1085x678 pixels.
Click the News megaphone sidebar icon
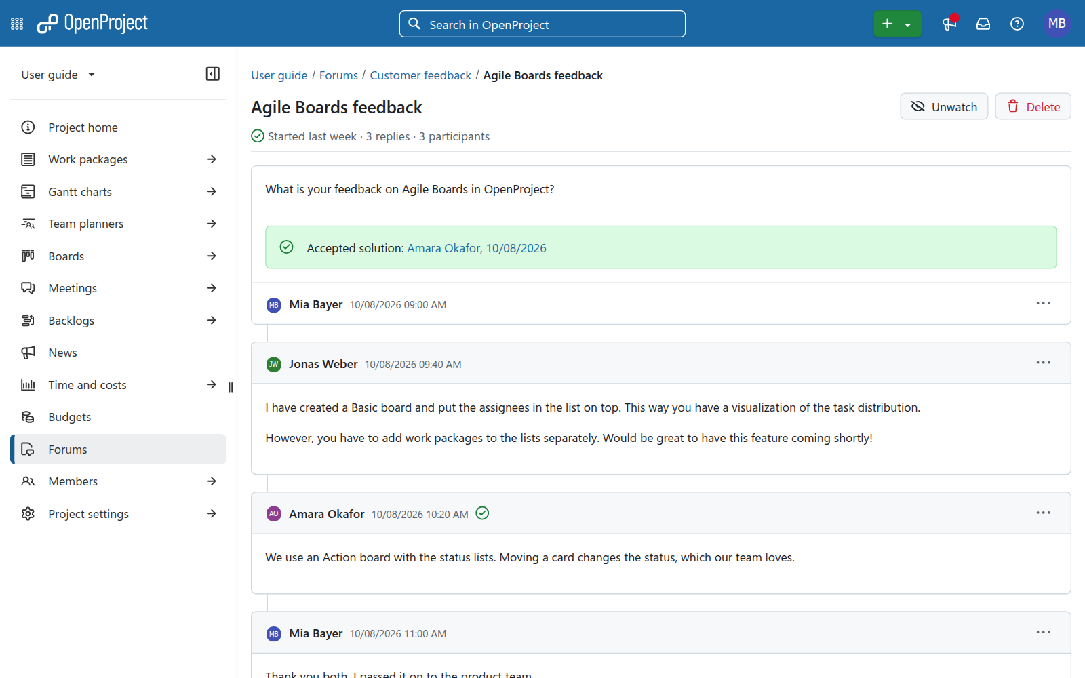pos(28,353)
